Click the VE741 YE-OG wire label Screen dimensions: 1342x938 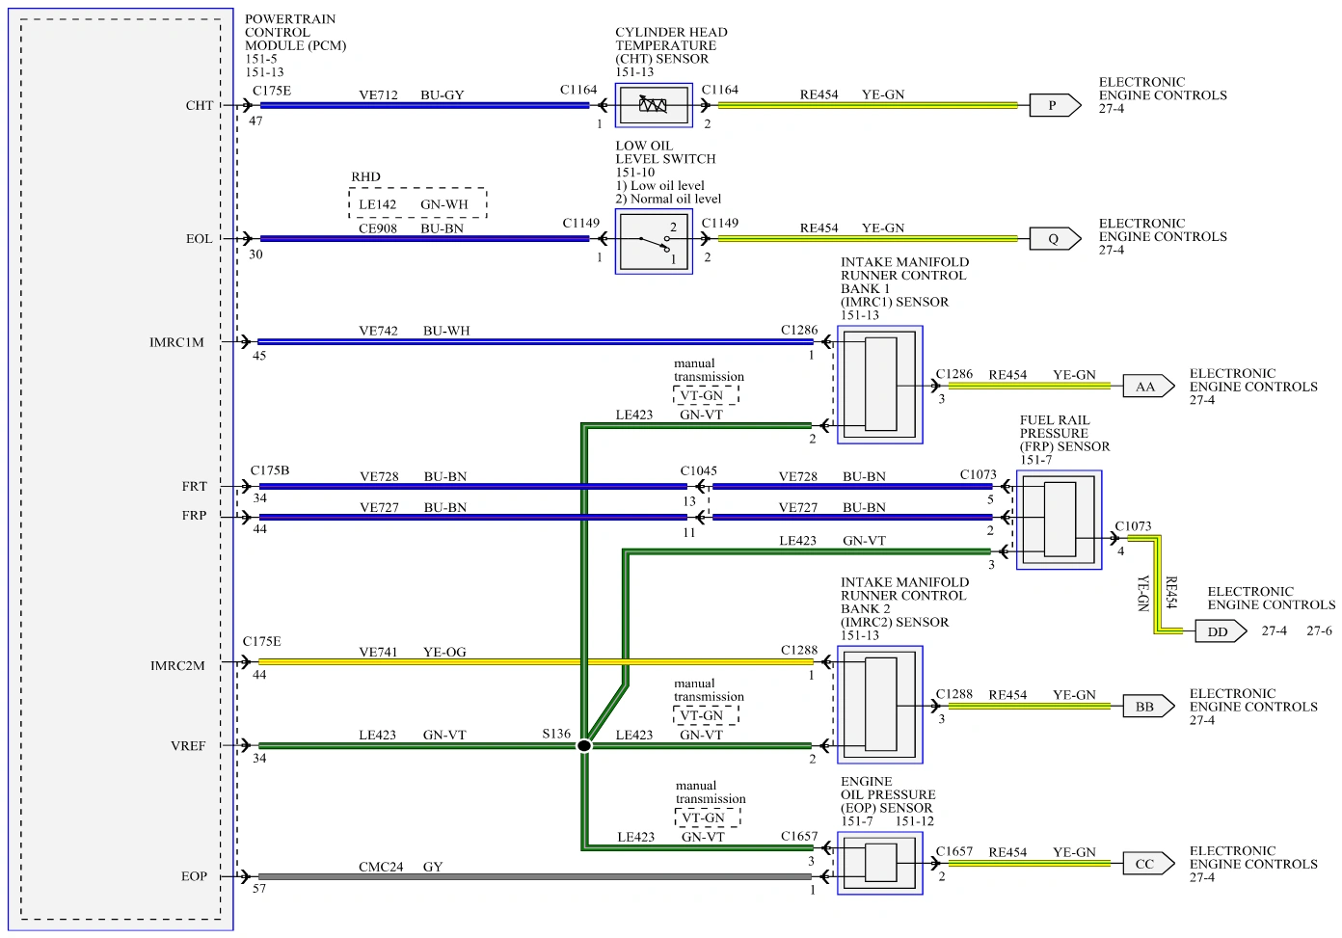coord(413,653)
